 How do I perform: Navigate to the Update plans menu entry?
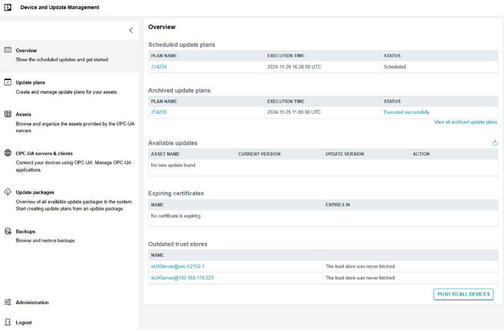pos(30,82)
